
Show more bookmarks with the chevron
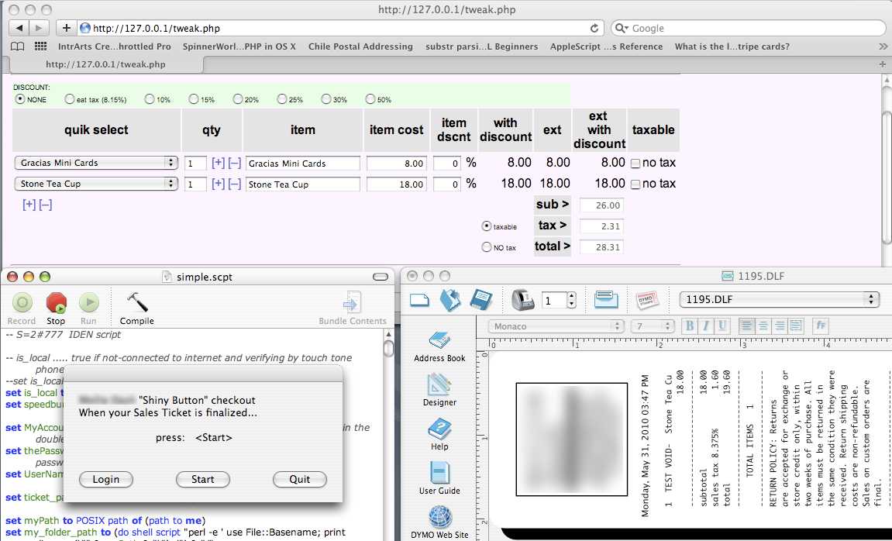[883, 47]
